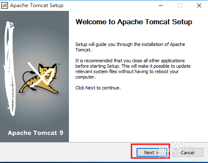Image resolution: width=208 pixels, height=163 pixels.
Task: Click the Tomcat cat logo image
Action: pos(39,78)
